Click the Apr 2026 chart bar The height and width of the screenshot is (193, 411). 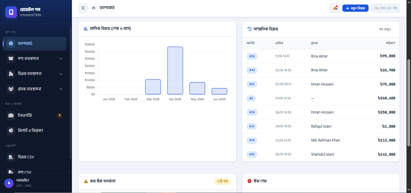(x=175, y=71)
